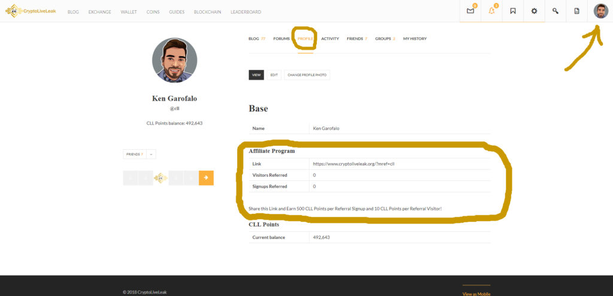Click the © 2018 CryptoLiveLeak footer text

pyautogui.click(x=145, y=292)
